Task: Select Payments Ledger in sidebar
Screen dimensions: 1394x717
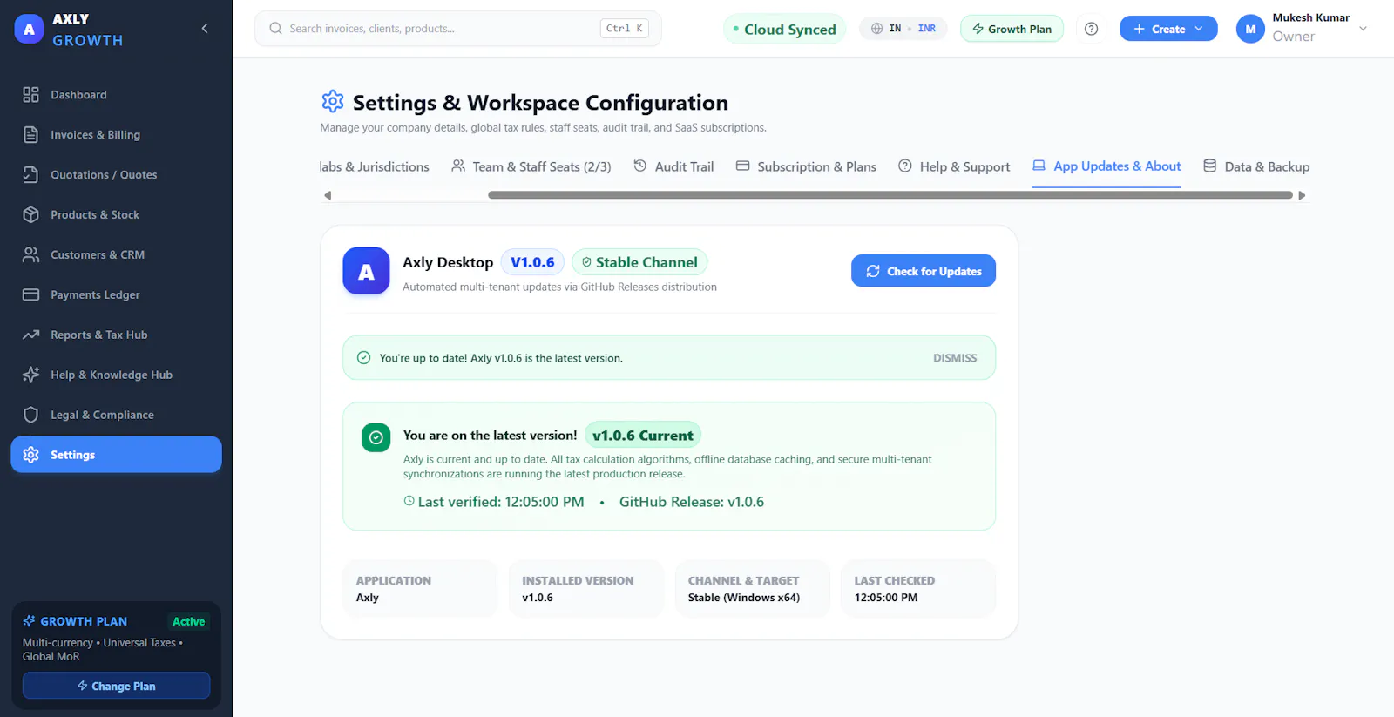Action: (x=116, y=295)
